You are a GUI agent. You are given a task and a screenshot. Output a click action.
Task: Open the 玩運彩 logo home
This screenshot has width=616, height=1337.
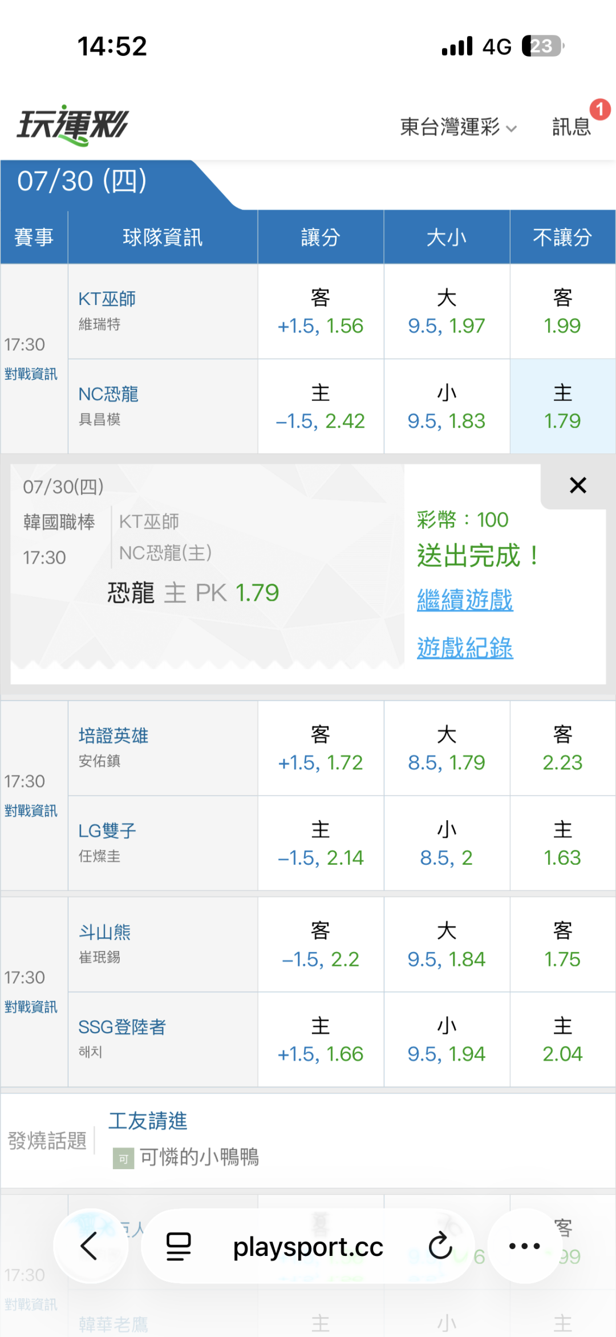tap(73, 125)
